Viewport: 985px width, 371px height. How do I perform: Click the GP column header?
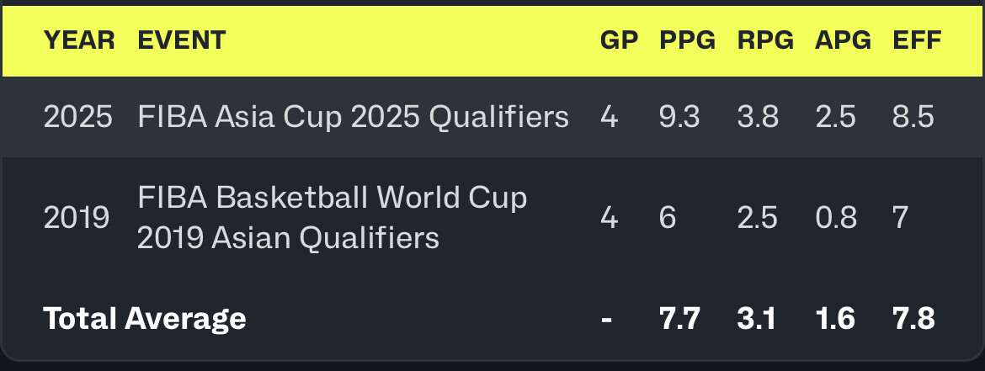(x=619, y=40)
